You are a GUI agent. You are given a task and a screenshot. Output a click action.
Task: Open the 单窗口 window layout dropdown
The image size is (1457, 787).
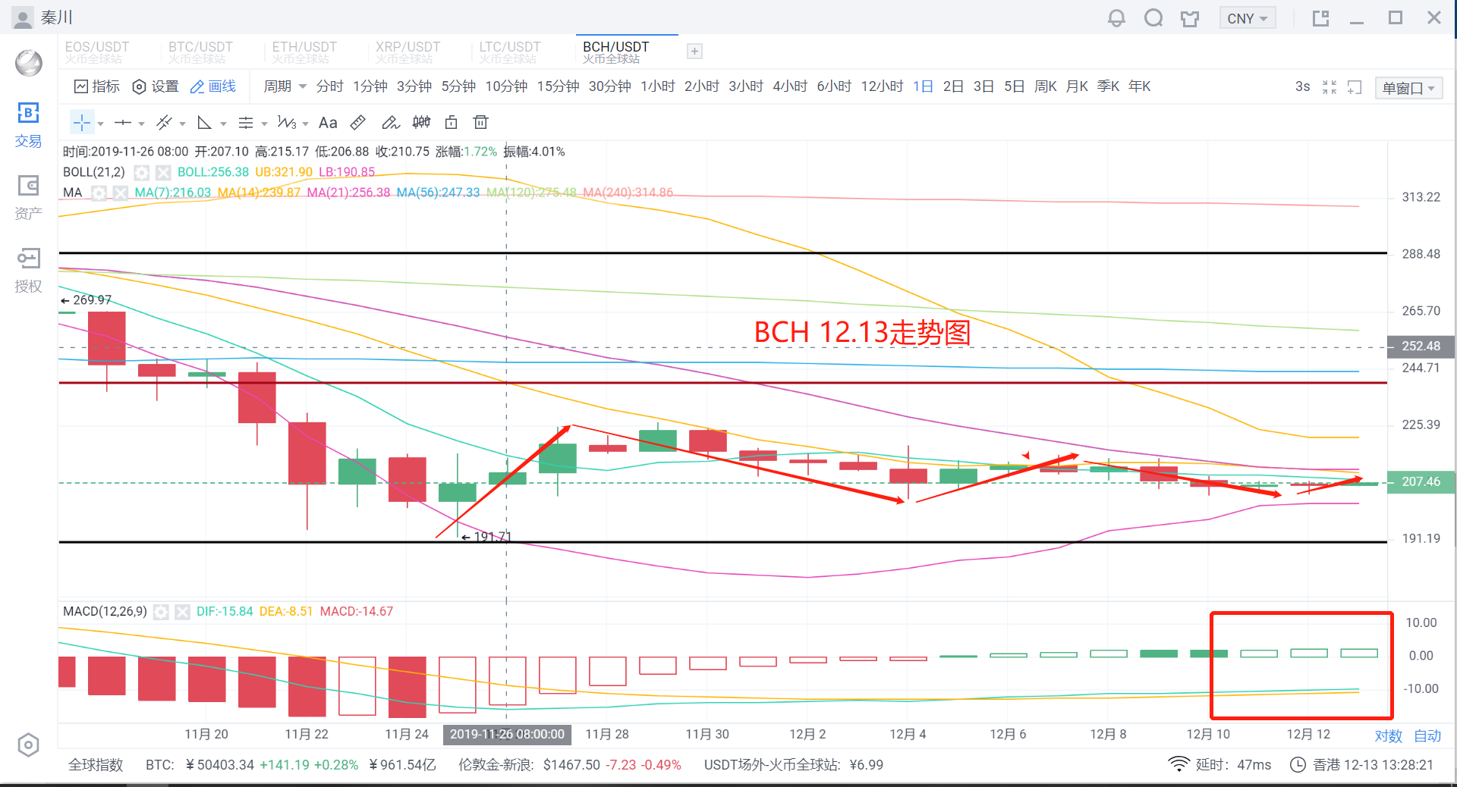coord(1408,88)
